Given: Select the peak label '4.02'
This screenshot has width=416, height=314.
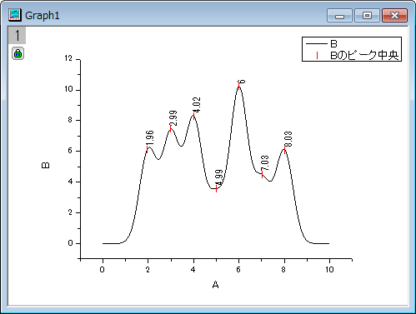Looking at the screenshot, I should [x=196, y=105].
